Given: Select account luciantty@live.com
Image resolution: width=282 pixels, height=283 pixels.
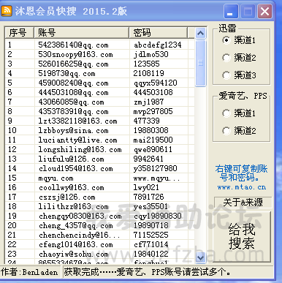Looking at the screenshot, I should [77, 140].
